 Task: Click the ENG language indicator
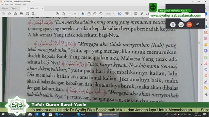coord(189,114)
